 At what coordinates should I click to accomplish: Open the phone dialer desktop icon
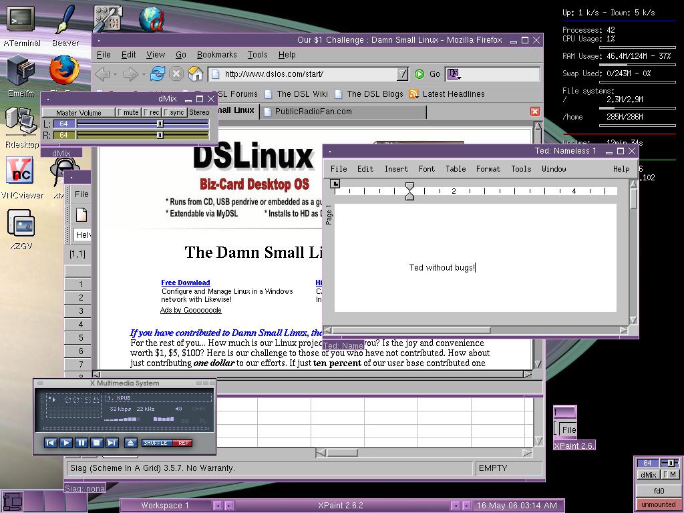108,18
